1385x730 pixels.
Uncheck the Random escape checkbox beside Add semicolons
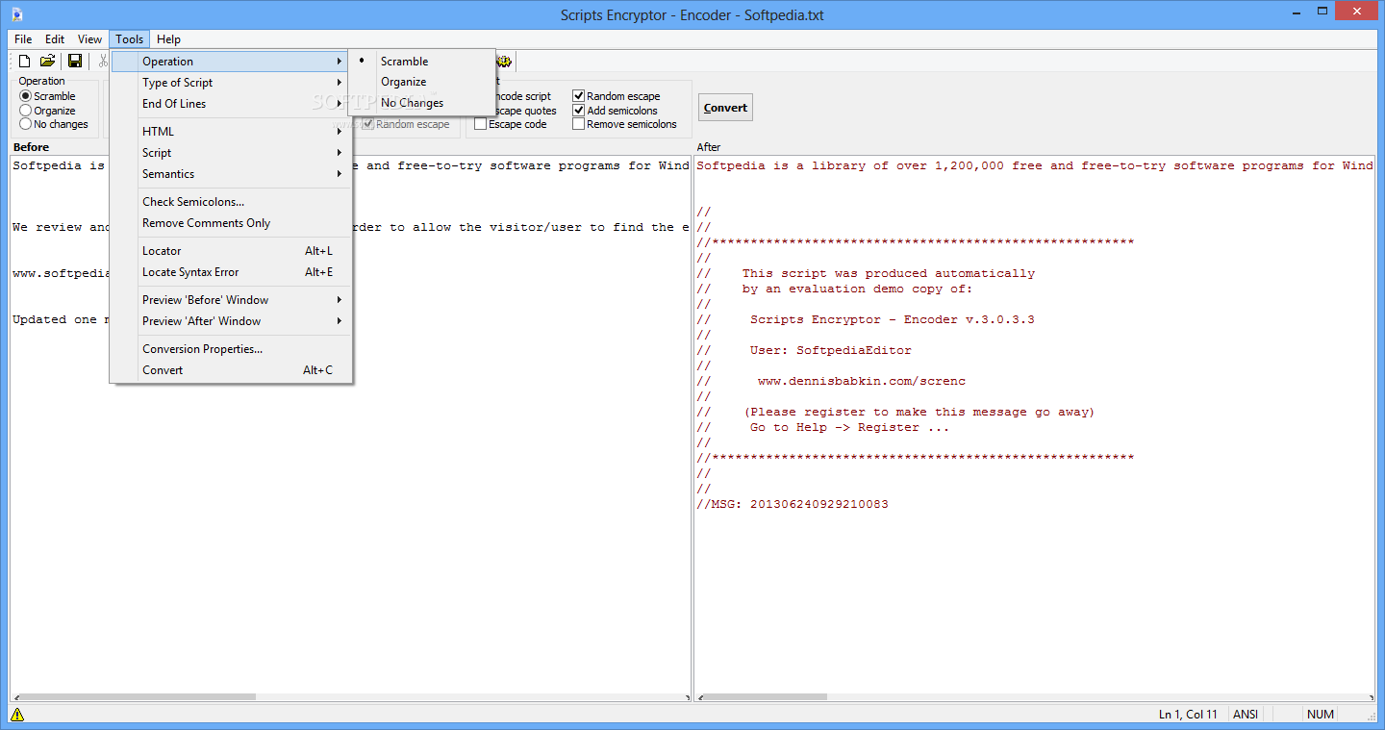(617, 96)
